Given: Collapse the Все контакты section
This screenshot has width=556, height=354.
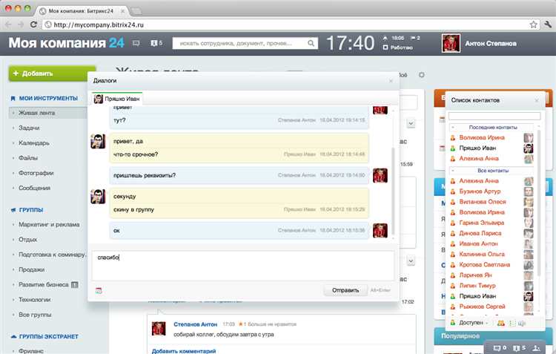Looking at the screenshot, I should click(453, 171).
